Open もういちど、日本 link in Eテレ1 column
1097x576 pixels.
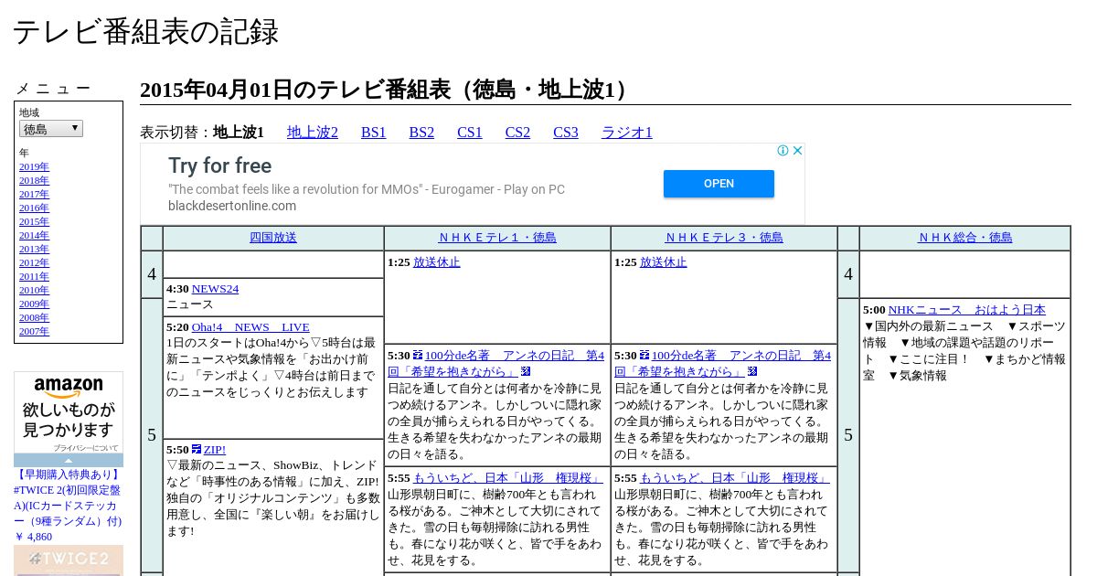(508, 478)
